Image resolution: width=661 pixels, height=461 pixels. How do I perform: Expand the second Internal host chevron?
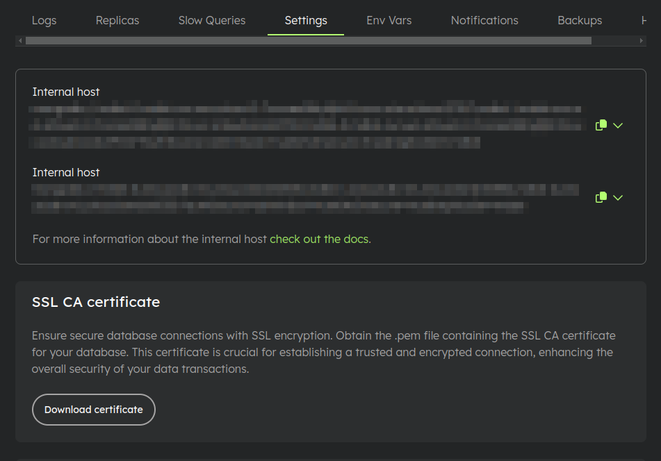(618, 198)
